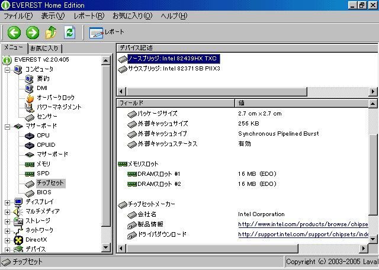Expand the ディスプレイ tree node
Screen dimensions: 379x270
(x=7, y=202)
